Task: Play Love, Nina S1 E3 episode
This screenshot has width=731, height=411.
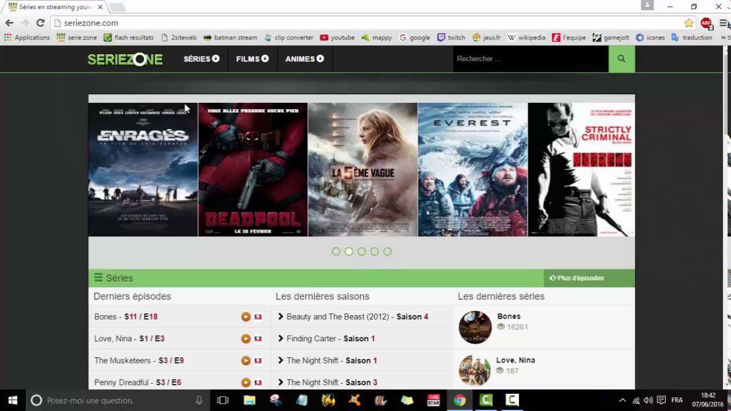Action: pos(246,339)
